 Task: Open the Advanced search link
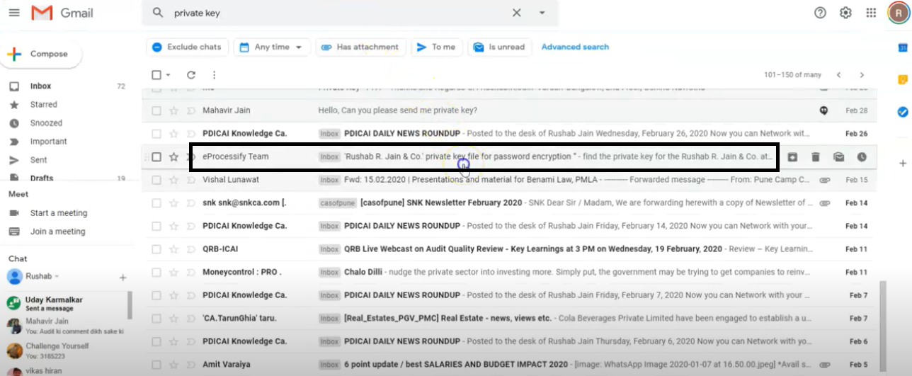tap(575, 47)
